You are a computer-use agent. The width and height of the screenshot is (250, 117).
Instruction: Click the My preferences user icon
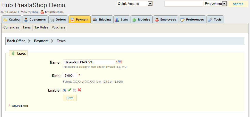pyautogui.click(x=42, y=12)
